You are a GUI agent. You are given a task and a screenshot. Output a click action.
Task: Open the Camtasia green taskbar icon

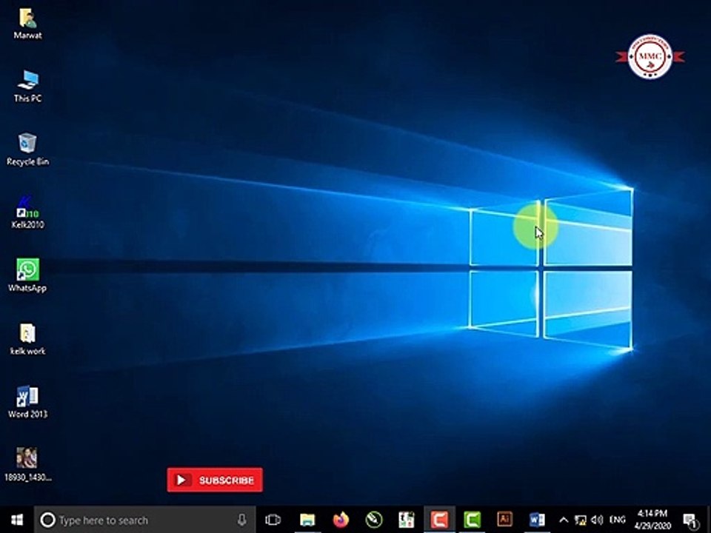click(472, 520)
